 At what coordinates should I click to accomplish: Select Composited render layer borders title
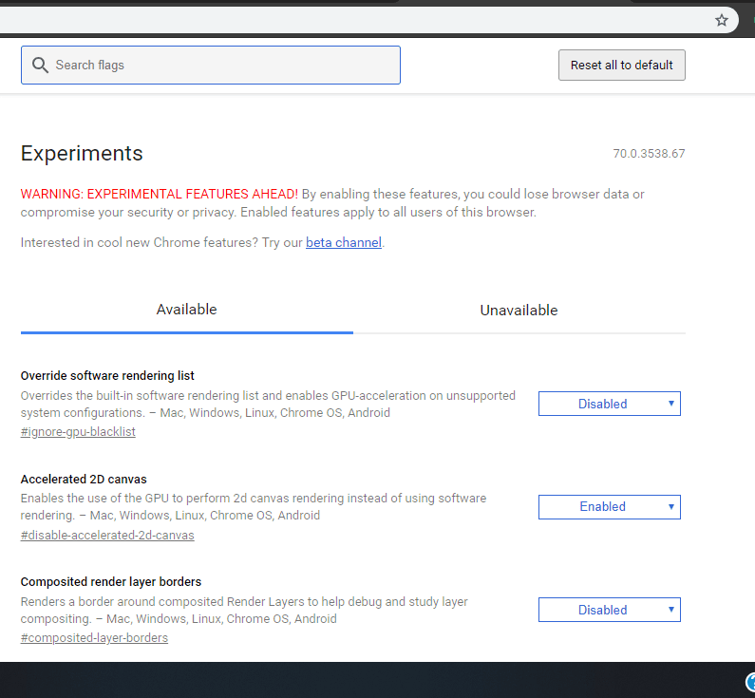(111, 582)
